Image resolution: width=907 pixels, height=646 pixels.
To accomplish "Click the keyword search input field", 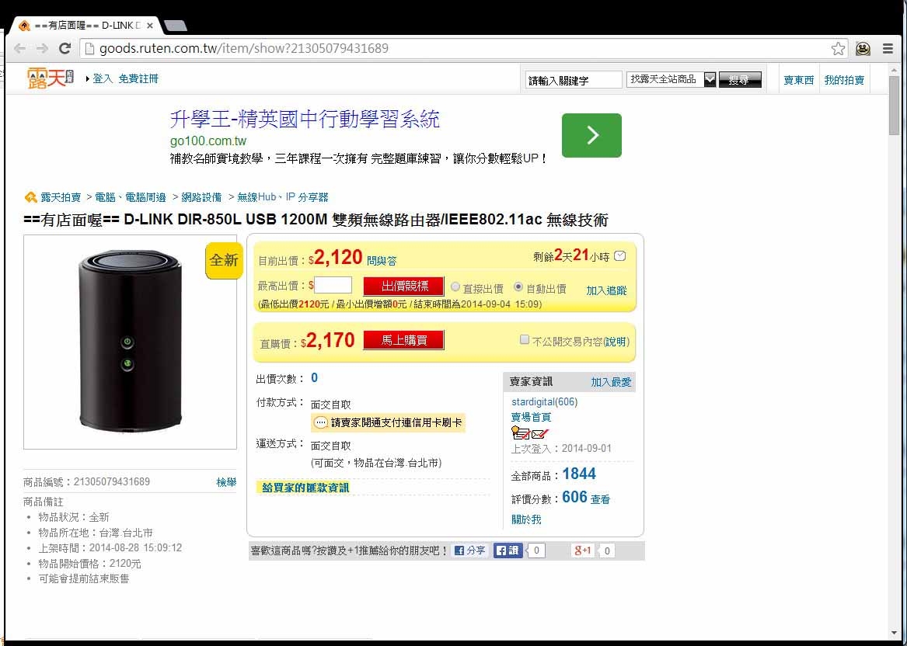I will tap(574, 80).
